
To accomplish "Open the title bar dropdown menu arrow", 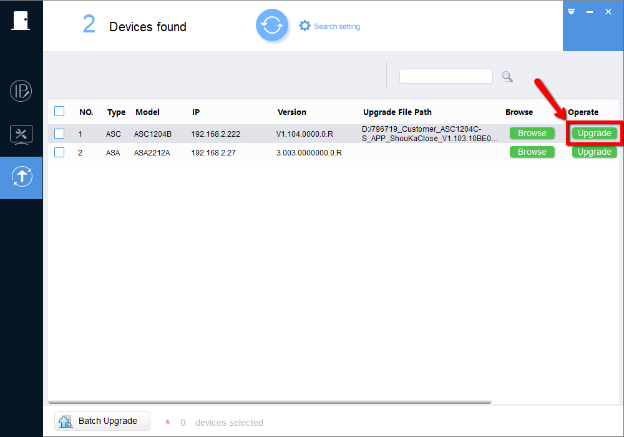I will coord(571,12).
